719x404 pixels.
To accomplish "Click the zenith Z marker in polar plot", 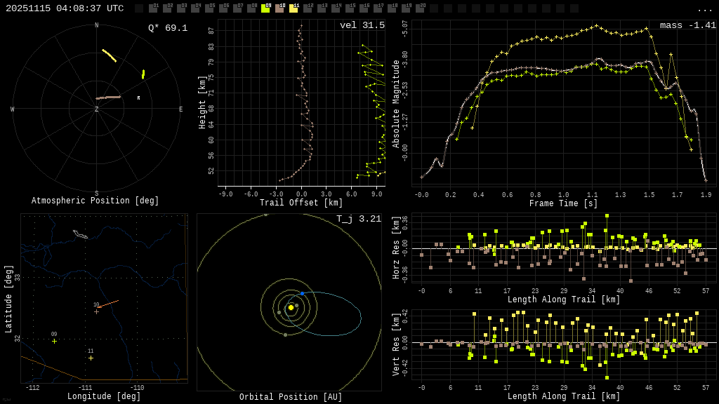I will (x=97, y=109).
